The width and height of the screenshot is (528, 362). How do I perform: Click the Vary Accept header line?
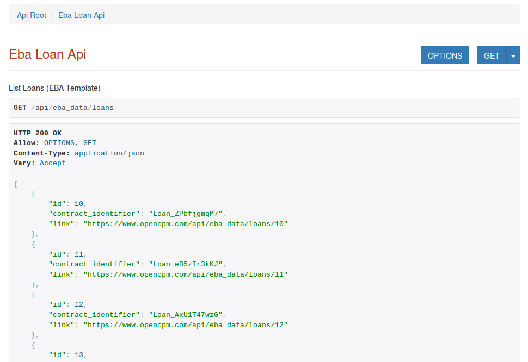[x=40, y=163]
